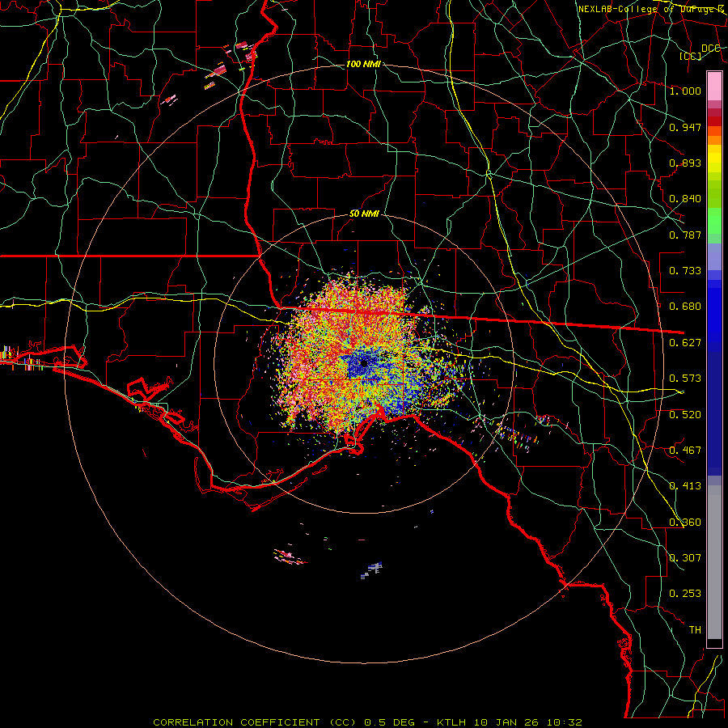Select the 0.733 color scale value
The height and width of the screenshot is (728, 728).
click(x=685, y=271)
